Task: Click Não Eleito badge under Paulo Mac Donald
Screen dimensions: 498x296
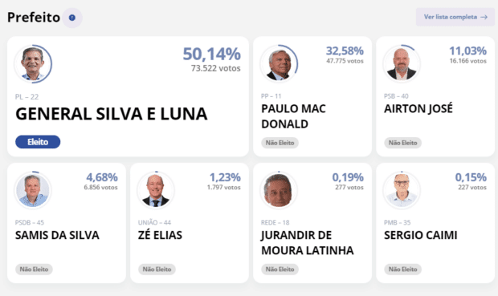Action: click(x=280, y=143)
